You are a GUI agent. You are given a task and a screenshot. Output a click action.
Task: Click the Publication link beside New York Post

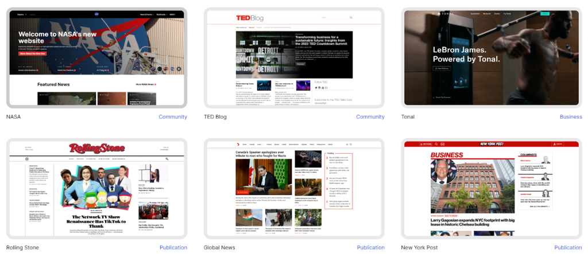coord(568,248)
